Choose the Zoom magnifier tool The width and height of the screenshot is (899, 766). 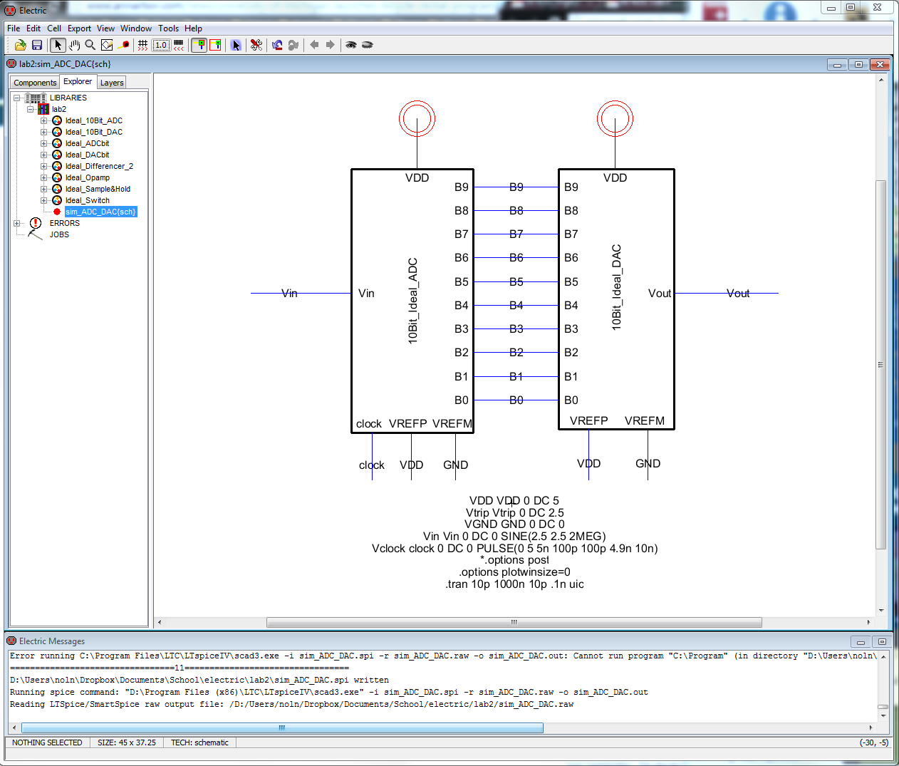[90, 45]
